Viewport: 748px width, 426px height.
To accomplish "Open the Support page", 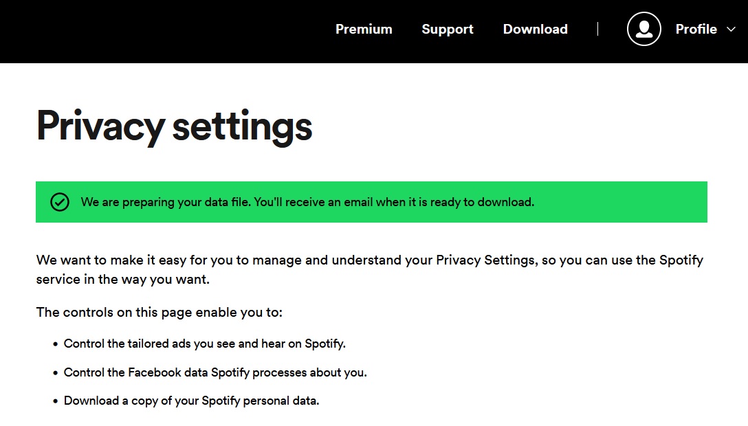I will coord(448,30).
